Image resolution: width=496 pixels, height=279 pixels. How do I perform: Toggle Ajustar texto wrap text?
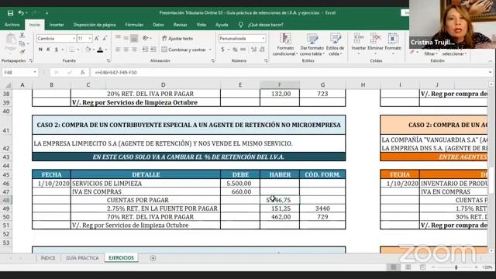(x=177, y=38)
